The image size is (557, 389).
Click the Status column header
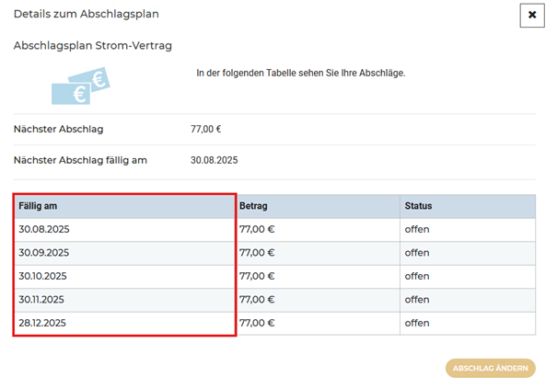(x=418, y=206)
